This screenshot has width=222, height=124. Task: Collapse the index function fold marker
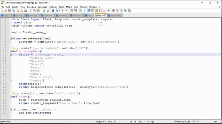(x=11, y=97)
